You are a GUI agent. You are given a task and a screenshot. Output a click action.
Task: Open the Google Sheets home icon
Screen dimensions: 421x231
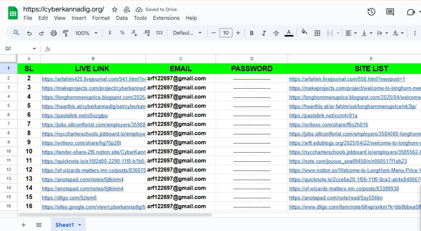click(x=13, y=13)
